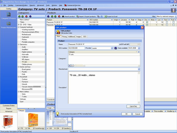Click filter funnel icon in Category grid header

coord(136,52)
